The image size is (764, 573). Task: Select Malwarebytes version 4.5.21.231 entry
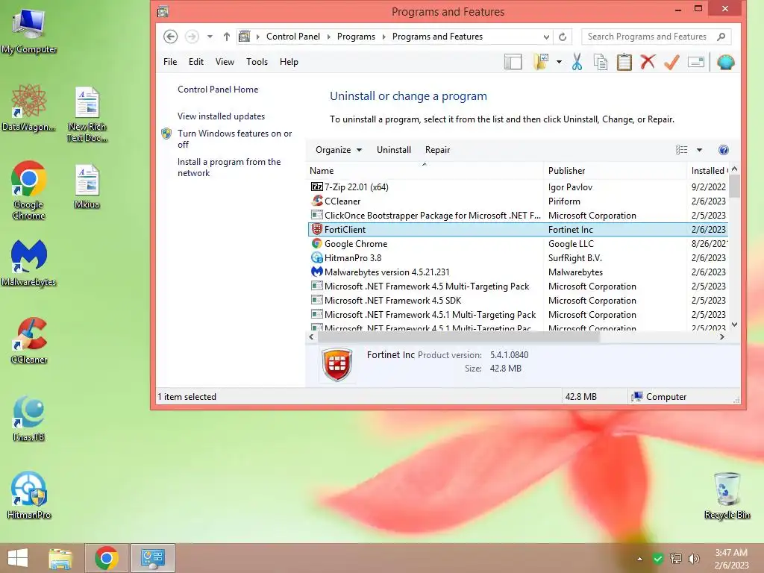[x=518, y=272]
